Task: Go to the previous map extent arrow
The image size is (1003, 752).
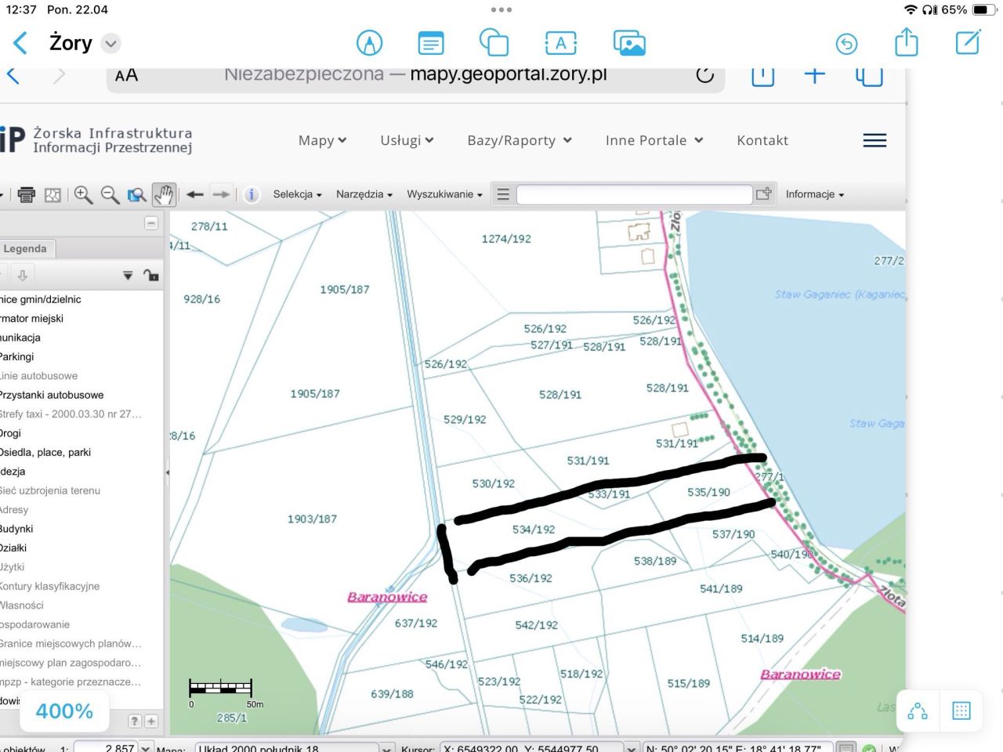Action: [x=195, y=194]
